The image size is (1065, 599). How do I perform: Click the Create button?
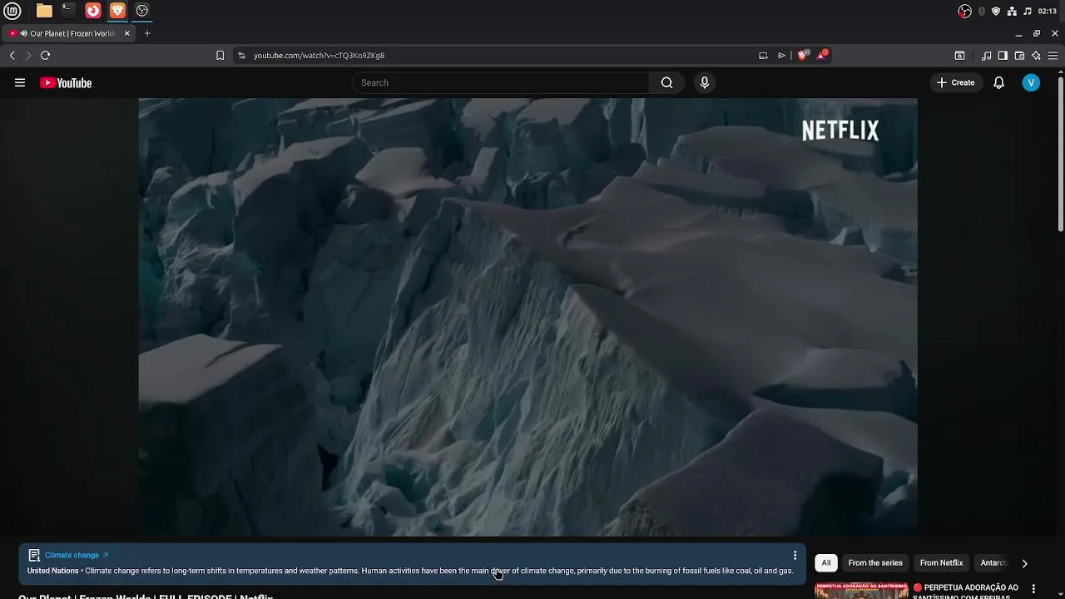tap(955, 82)
